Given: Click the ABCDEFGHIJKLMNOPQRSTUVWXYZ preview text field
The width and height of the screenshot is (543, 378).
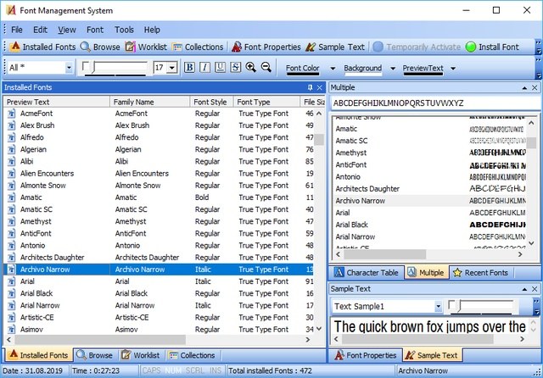Looking at the screenshot, I should [434, 103].
